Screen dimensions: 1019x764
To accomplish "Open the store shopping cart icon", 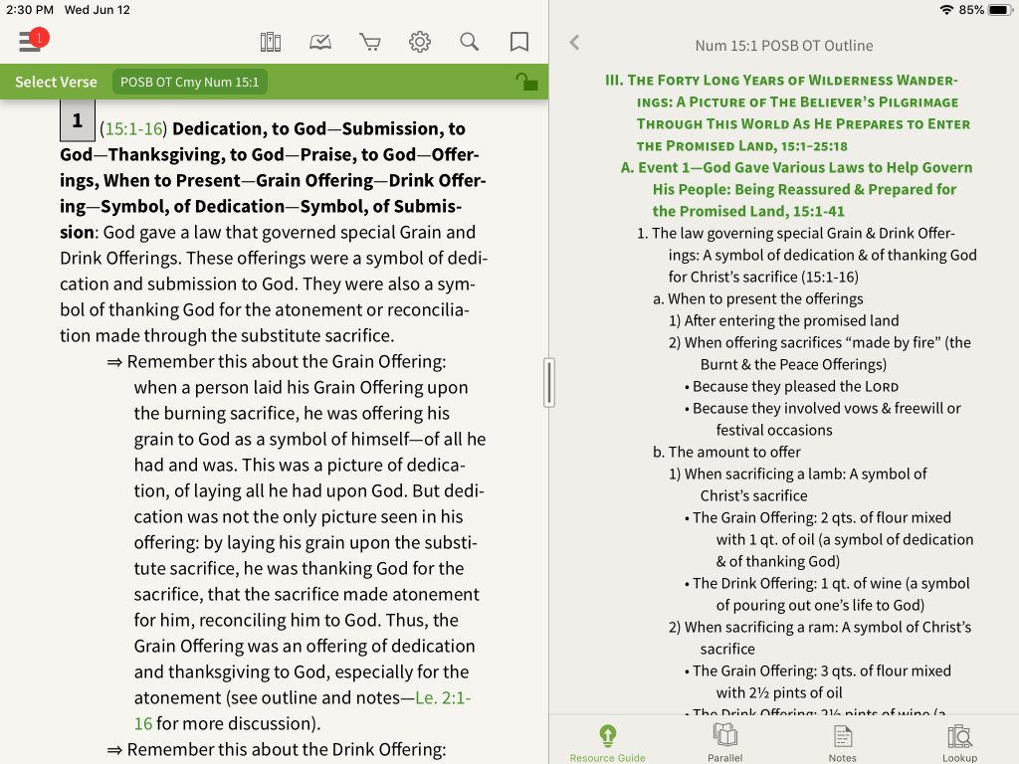I will click(x=370, y=42).
